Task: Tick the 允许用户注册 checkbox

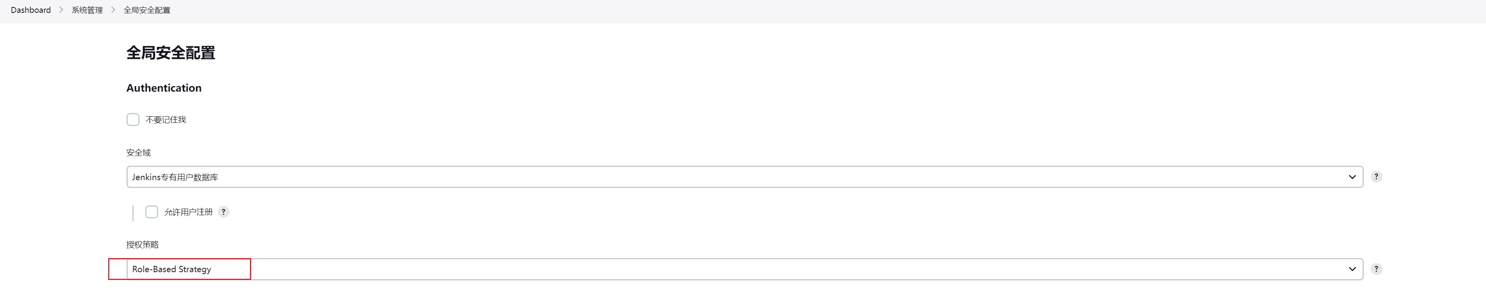Action: tap(152, 212)
